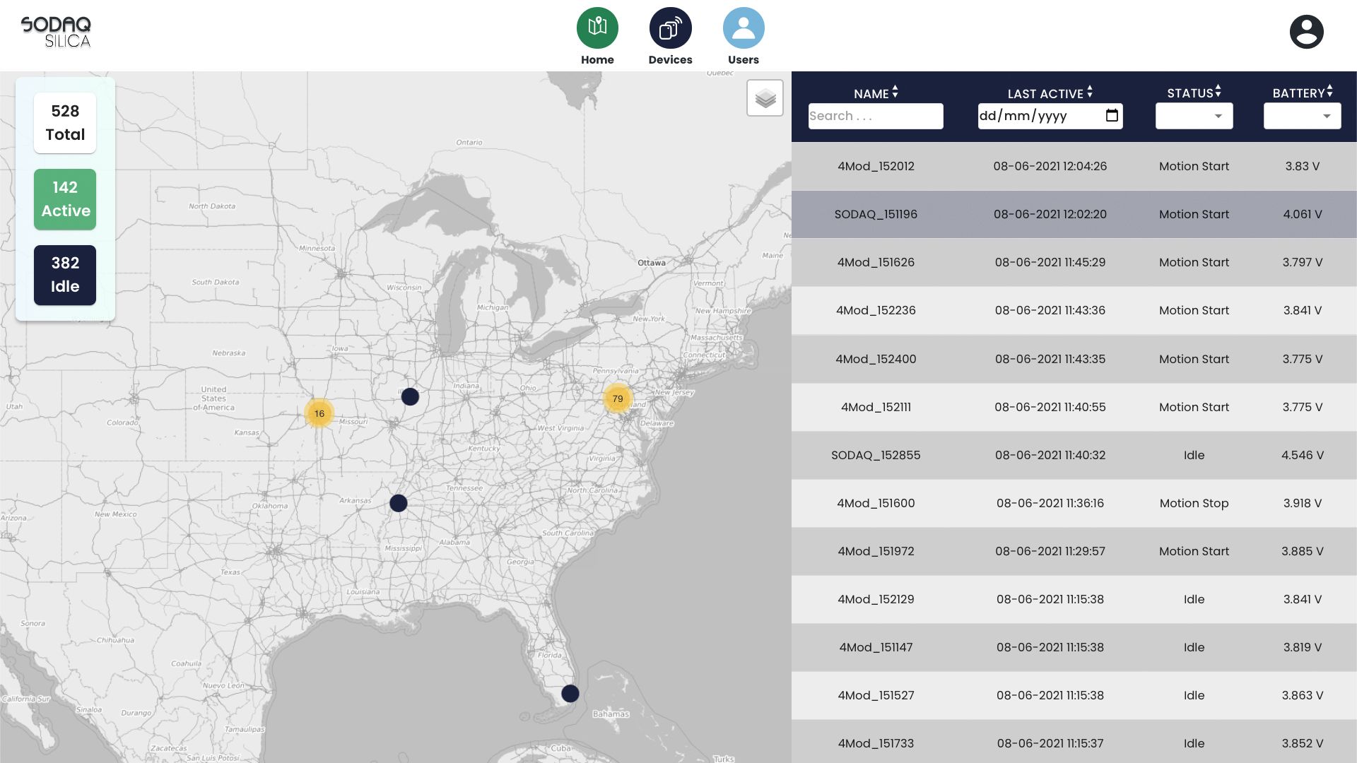The width and height of the screenshot is (1357, 763).
Task: Filter devices by the 142 Active card
Action: 65,199
